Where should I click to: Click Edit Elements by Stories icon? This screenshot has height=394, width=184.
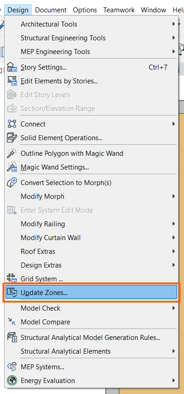(x=12, y=81)
